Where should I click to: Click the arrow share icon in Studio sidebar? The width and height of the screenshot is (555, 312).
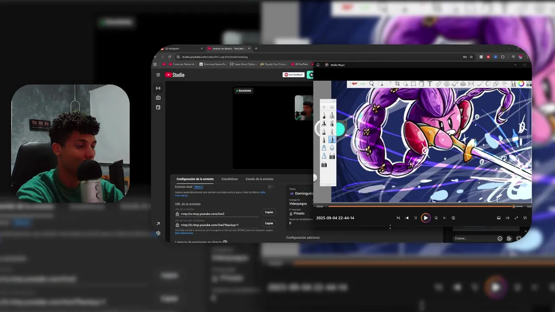coord(158,224)
